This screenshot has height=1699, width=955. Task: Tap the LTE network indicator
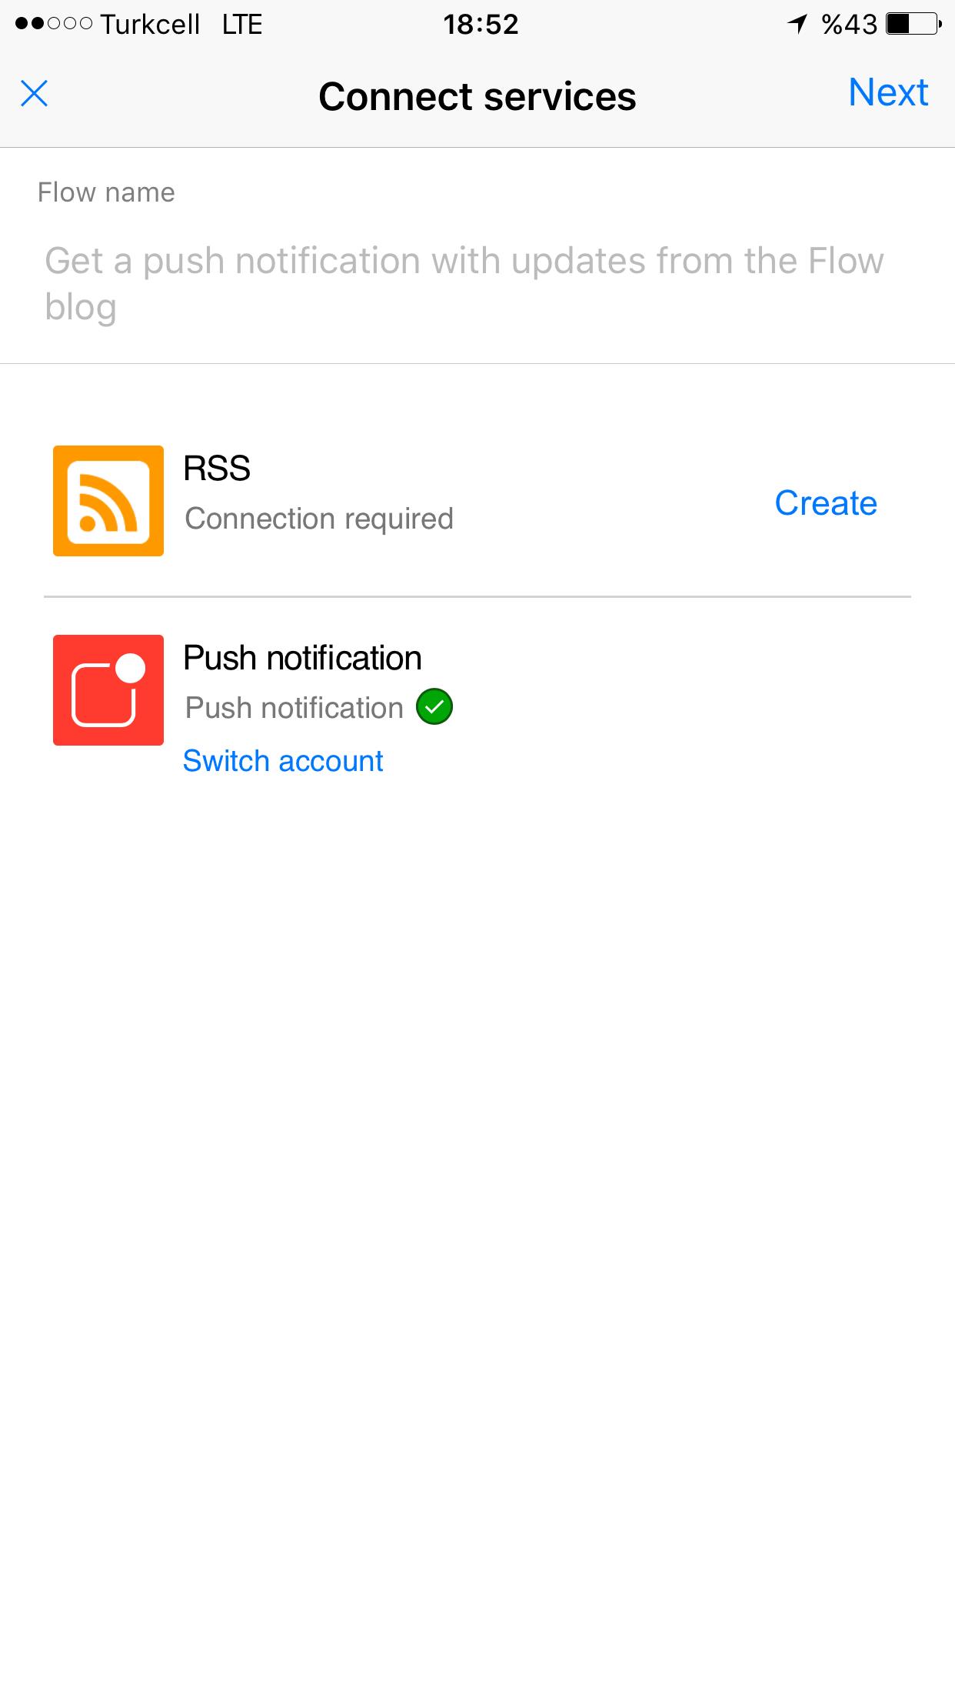(242, 25)
